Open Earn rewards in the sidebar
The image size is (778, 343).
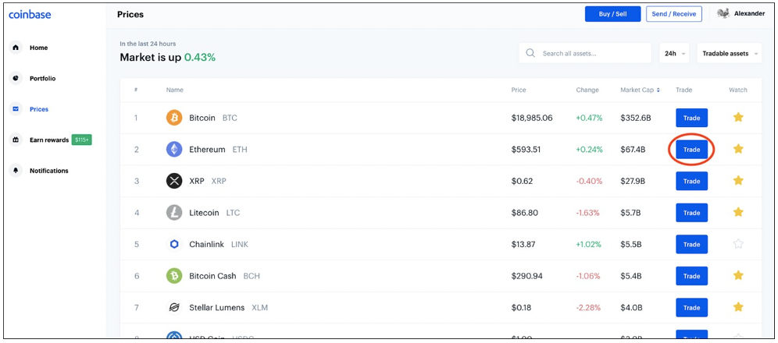tap(49, 140)
